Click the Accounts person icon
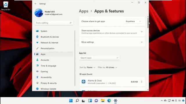This screenshot has height=104, width=186. pos(37,60)
